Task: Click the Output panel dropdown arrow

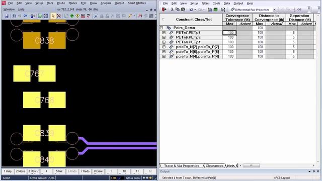Action: click(309, 171)
